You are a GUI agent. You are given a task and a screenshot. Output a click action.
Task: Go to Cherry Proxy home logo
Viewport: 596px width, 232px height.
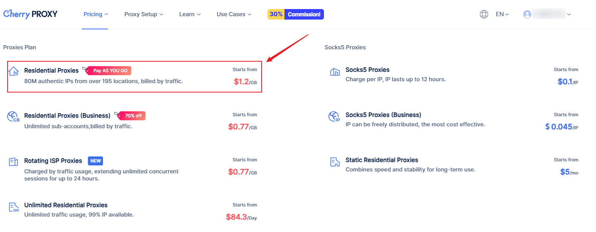click(x=30, y=14)
